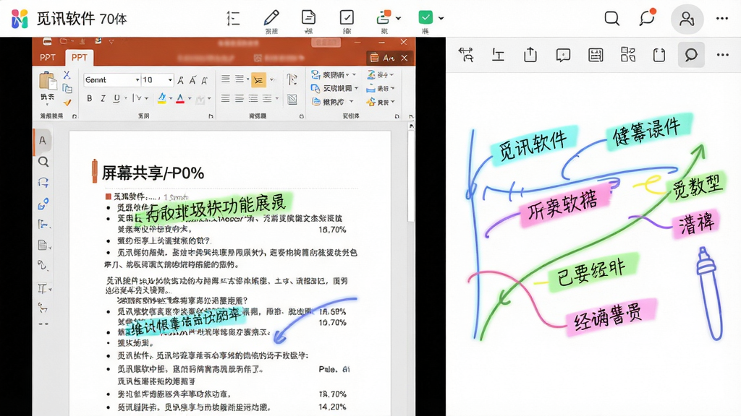Click the app logo in top-left corner
Screen dimensions: 741x416
click(20, 19)
